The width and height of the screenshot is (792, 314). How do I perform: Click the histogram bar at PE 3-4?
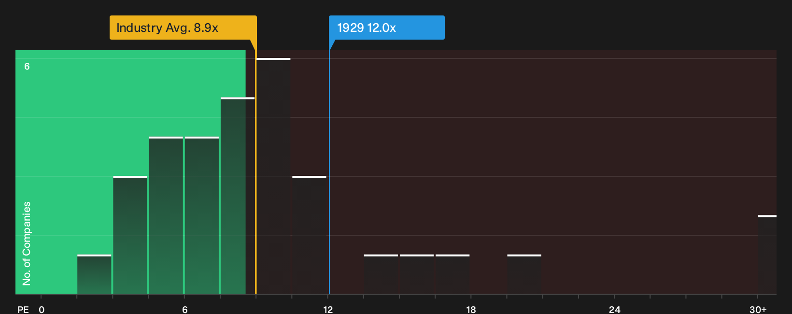click(x=130, y=235)
